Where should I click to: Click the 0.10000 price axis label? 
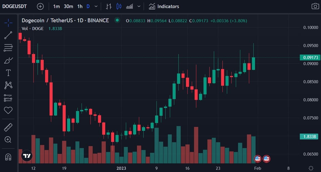pos(310,28)
